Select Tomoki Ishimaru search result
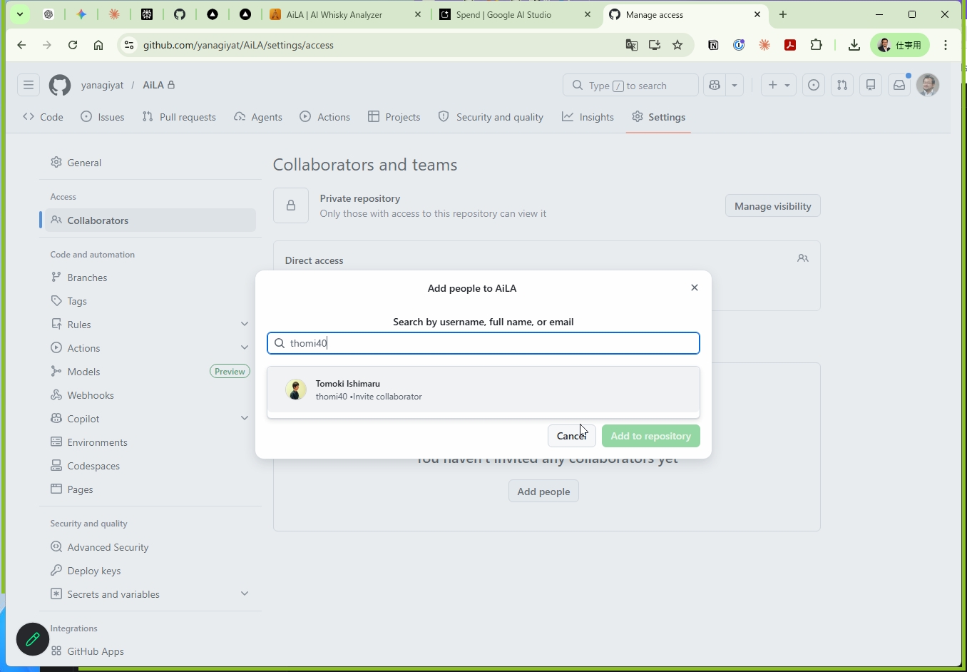 pyautogui.click(x=483, y=390)
